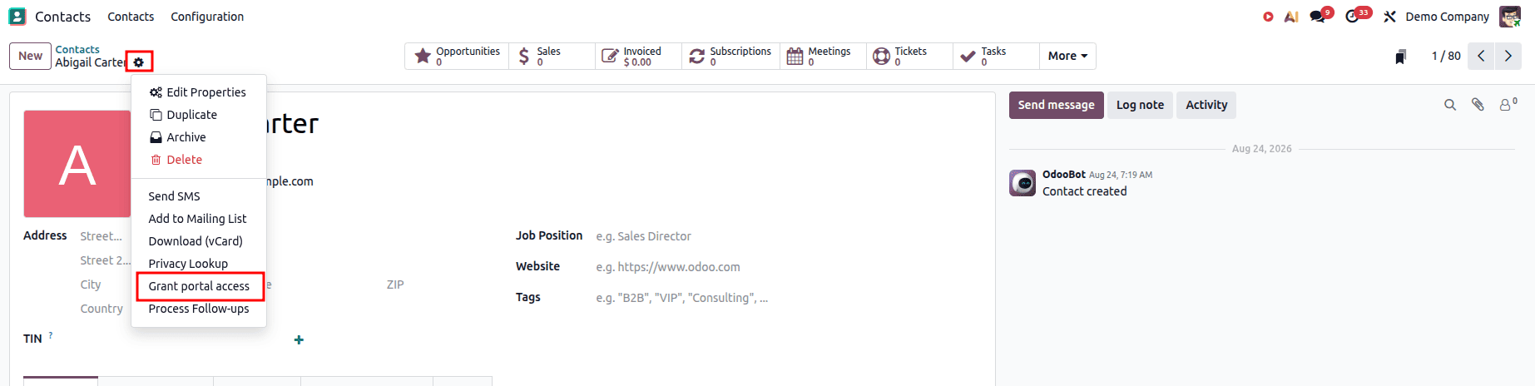Search chatter messages with magnifier icon
Image resolution: width=1535 pixels, height=386 pixels.
point(1450,105)
